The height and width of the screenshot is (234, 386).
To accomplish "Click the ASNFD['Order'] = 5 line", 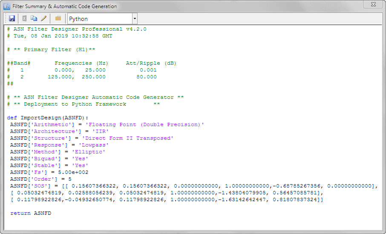I will (40, 179).
